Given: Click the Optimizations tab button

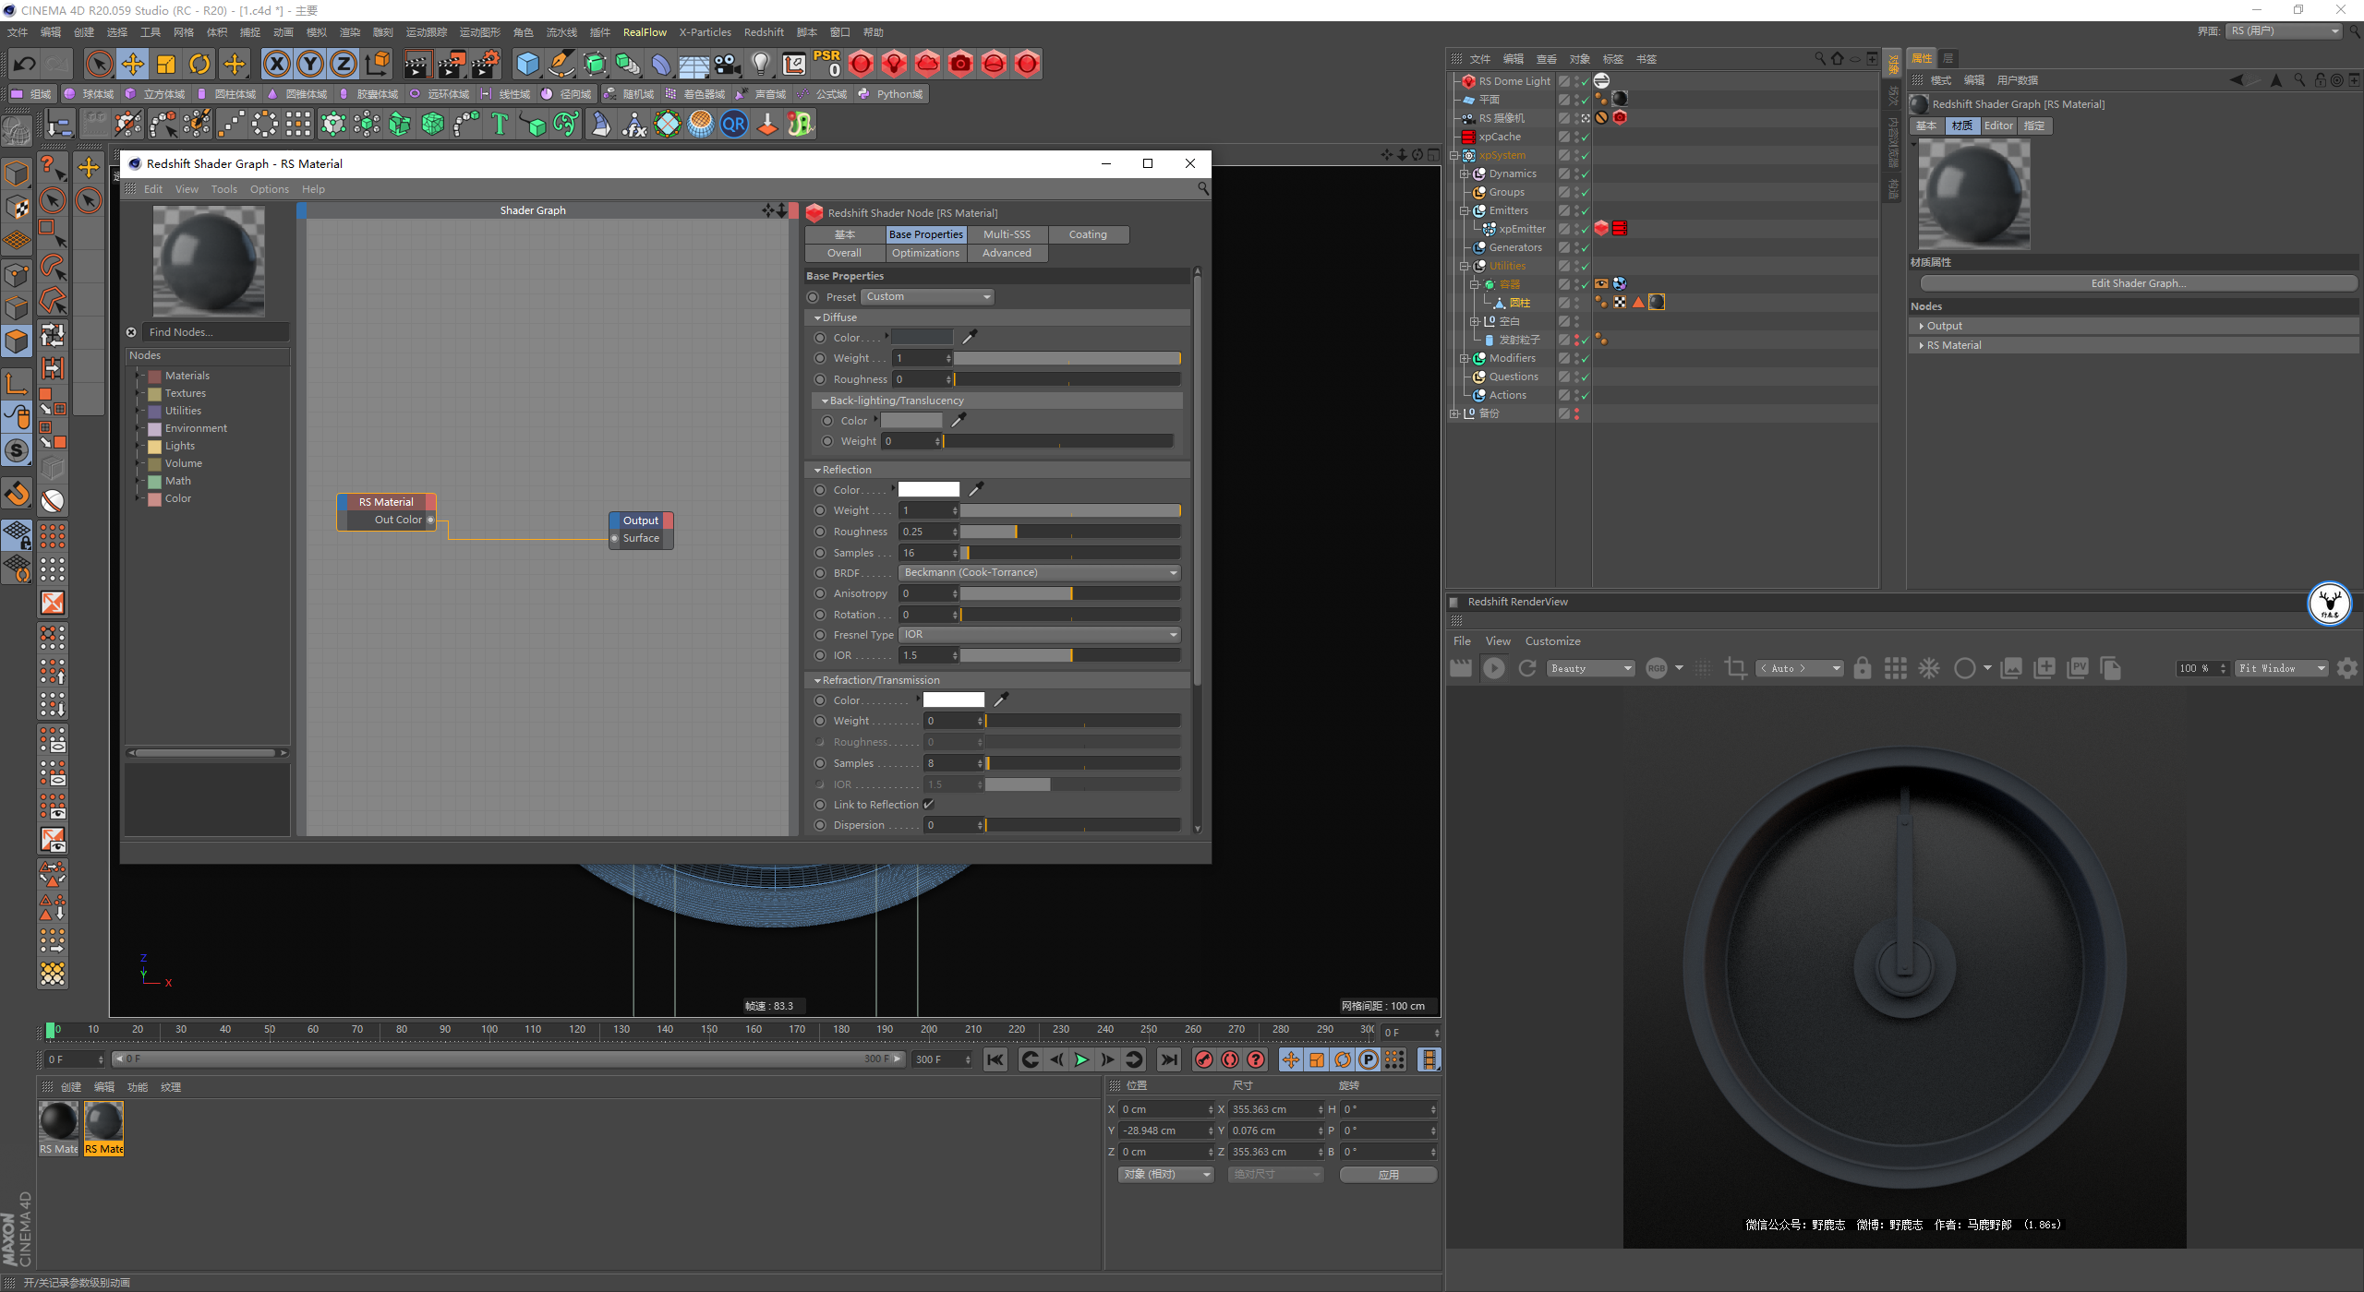Looking at the screenshot, I should (x=925, y=253).
